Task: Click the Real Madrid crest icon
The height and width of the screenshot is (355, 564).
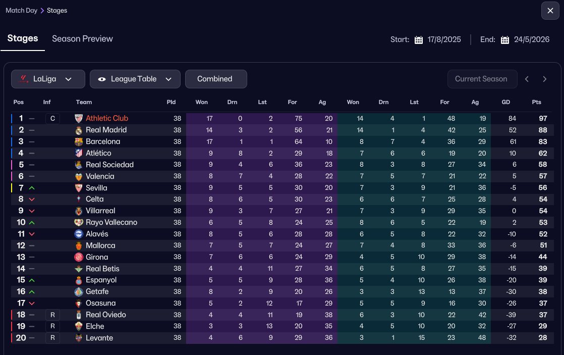Action: point(78,130)
